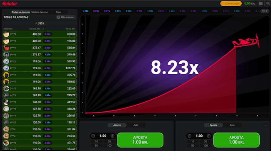Decrease left bet amount with minus icon

pyautogui.click(x=93, y=136)
